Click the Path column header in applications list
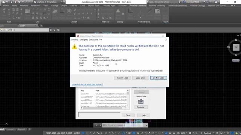The width and height of the screenshot is (241, 135). pos(98,91)
